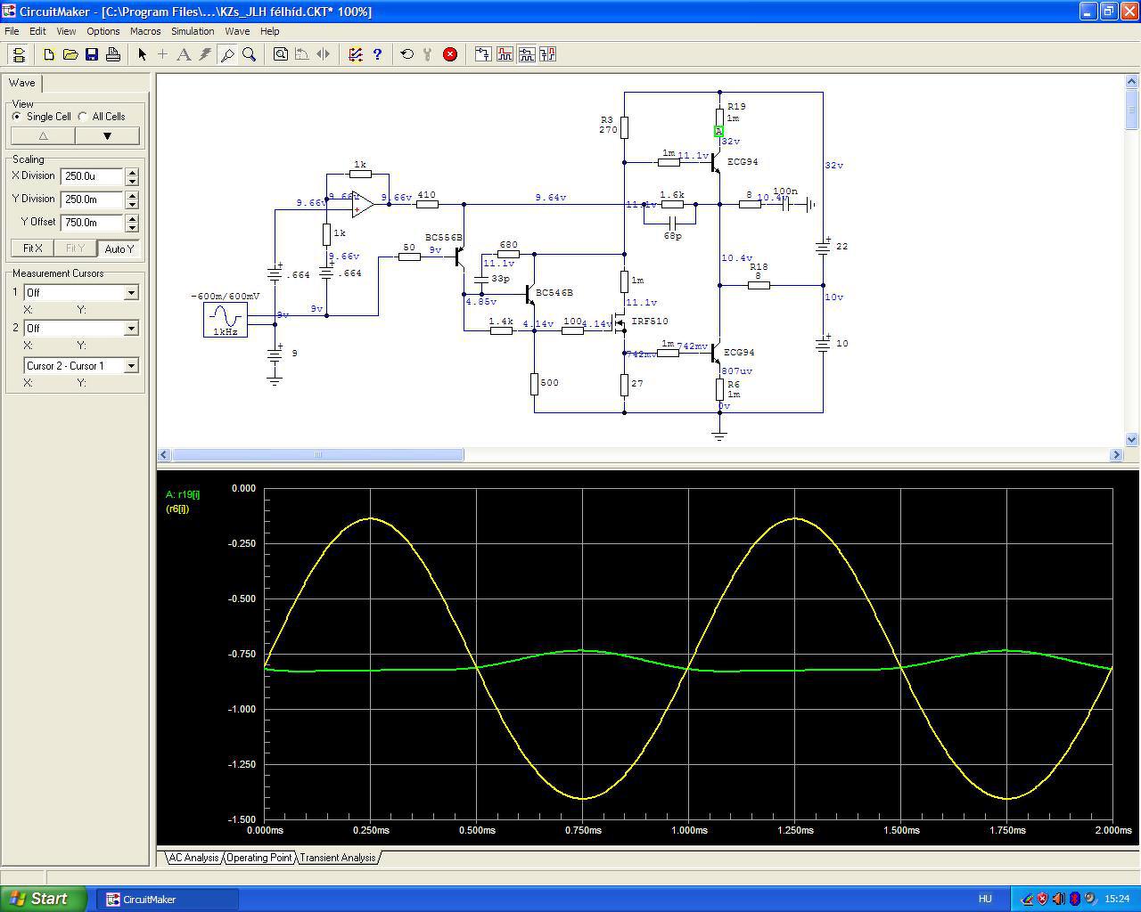Click the schematic horizontal scrollbar thumb
This screenshot has height=912, width=1141.
point(317,455)
